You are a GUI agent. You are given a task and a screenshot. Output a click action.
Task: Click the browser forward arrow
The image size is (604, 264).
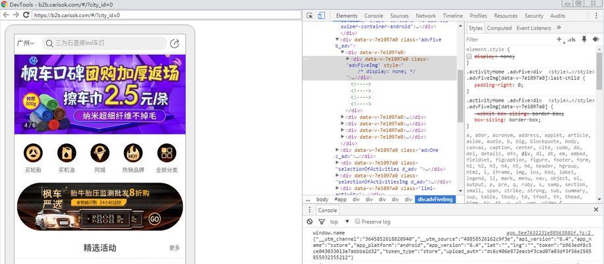16,15
